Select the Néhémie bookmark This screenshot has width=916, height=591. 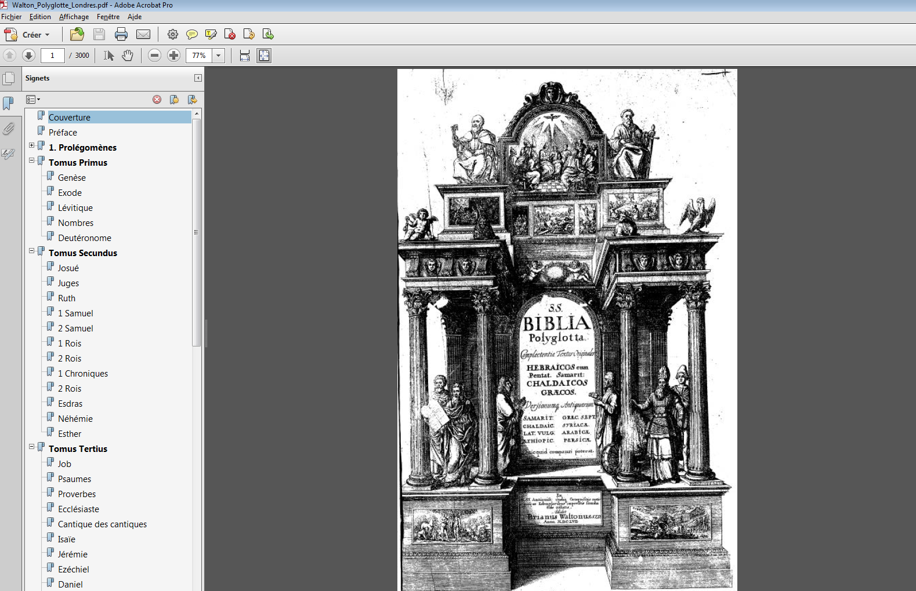[x=75, y=418]
